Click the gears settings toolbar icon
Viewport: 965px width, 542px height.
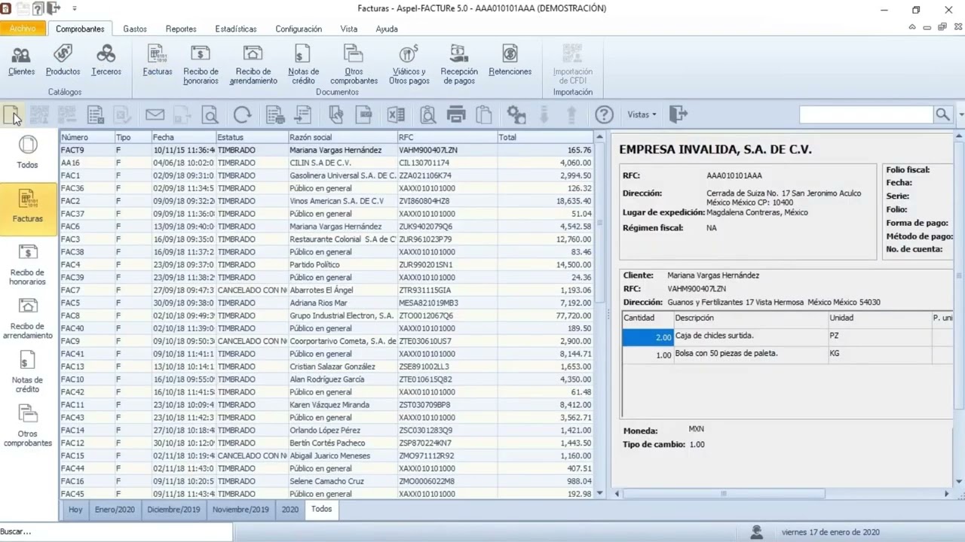click(x=516, y=114)
